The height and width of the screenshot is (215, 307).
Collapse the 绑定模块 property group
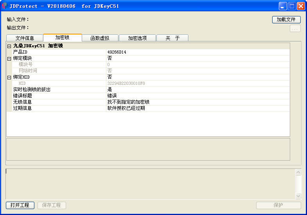coord(9,59)
